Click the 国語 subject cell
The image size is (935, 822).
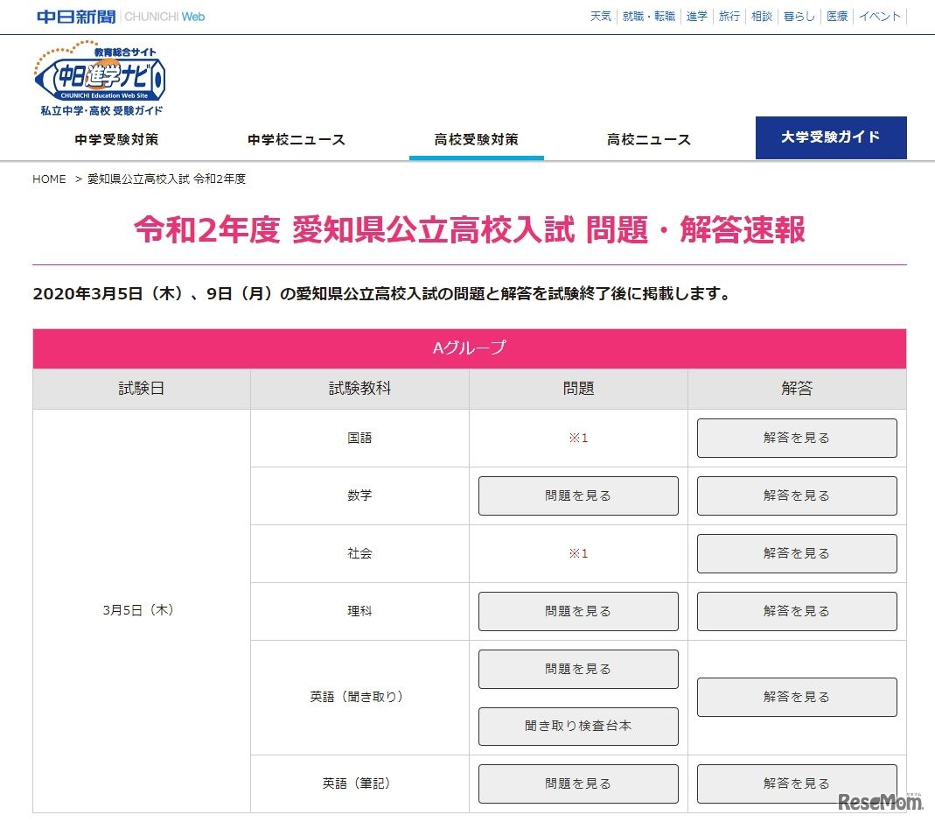coord(359,438)
